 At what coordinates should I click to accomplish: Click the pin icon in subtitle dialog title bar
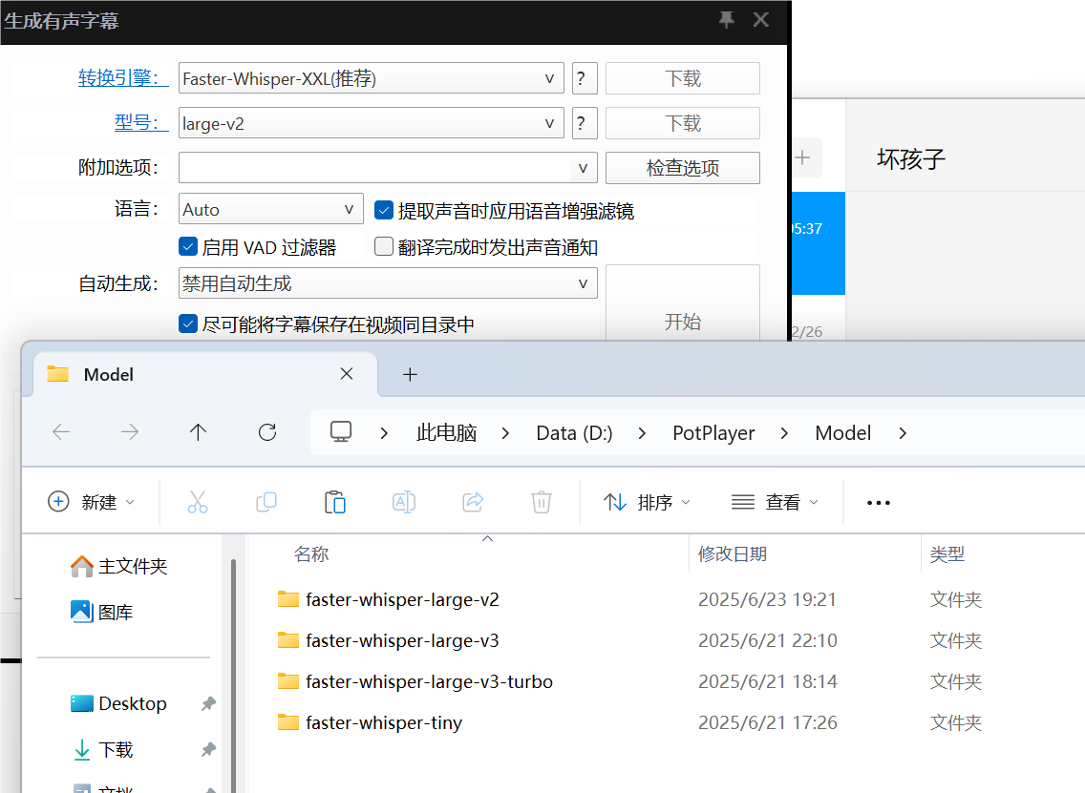pos(726,20)
